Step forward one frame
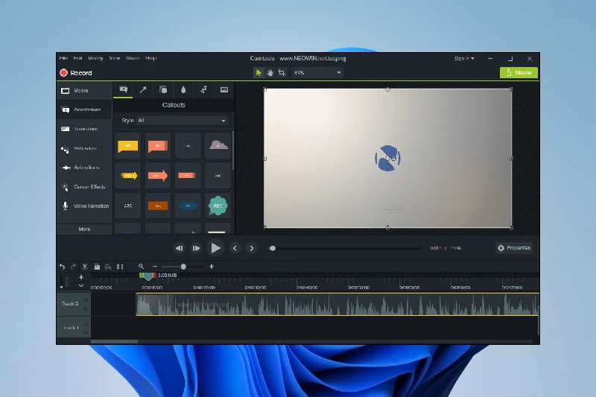The width and height of the screenshot is (596, 397). (196, 248)
